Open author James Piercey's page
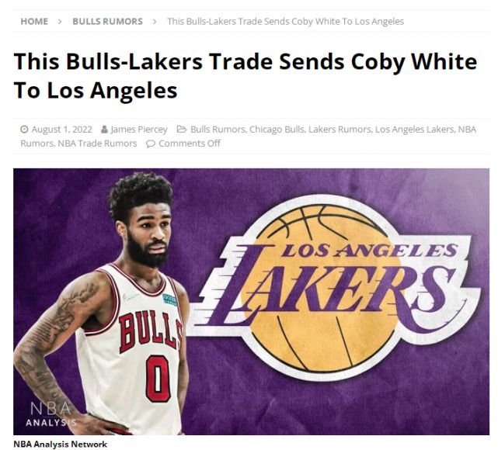The image size is (498, 450). pos(139,130)
